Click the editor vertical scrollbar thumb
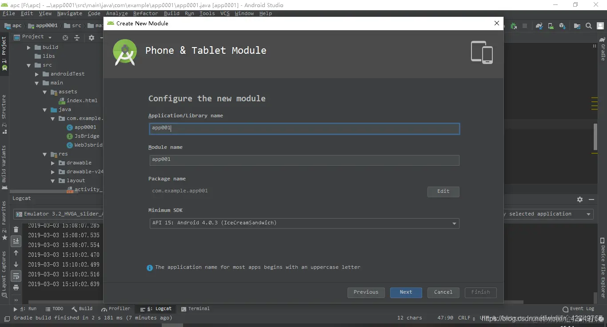 point(595,136)
